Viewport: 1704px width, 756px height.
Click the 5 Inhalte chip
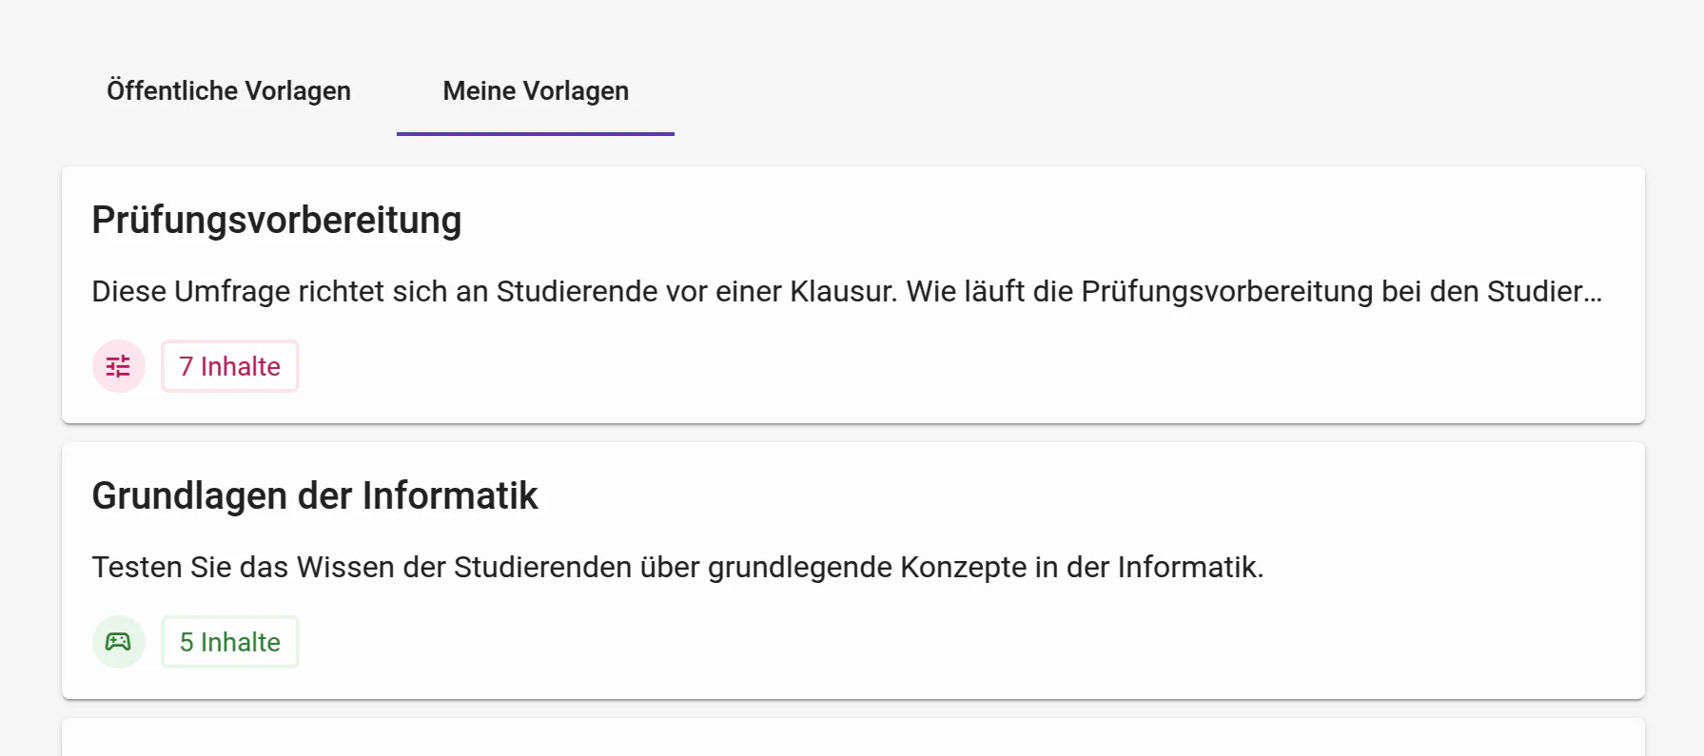pyautogui.click(x=230, y=642)
